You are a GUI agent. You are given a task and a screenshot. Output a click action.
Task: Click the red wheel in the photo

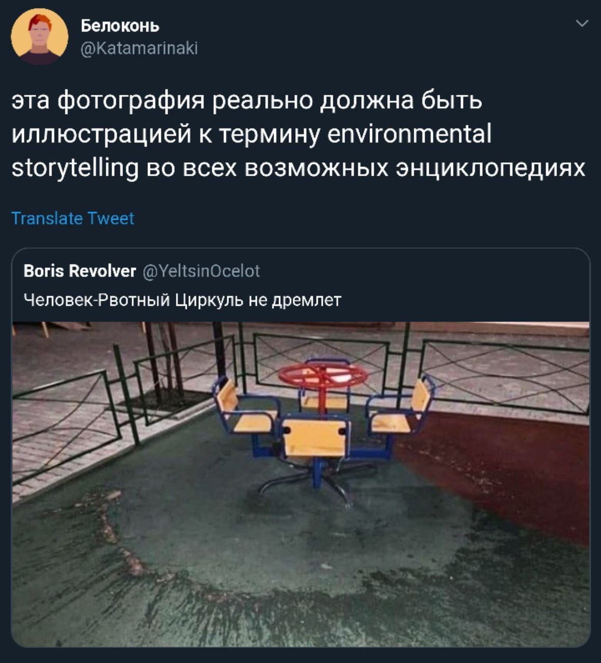[323, 375]
